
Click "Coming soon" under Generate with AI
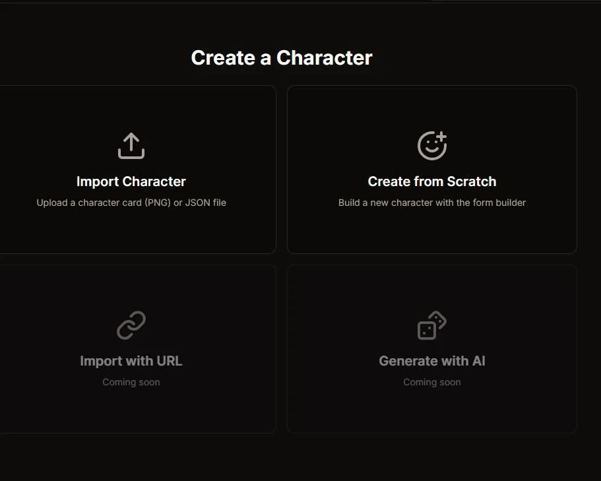click(432, 382)
